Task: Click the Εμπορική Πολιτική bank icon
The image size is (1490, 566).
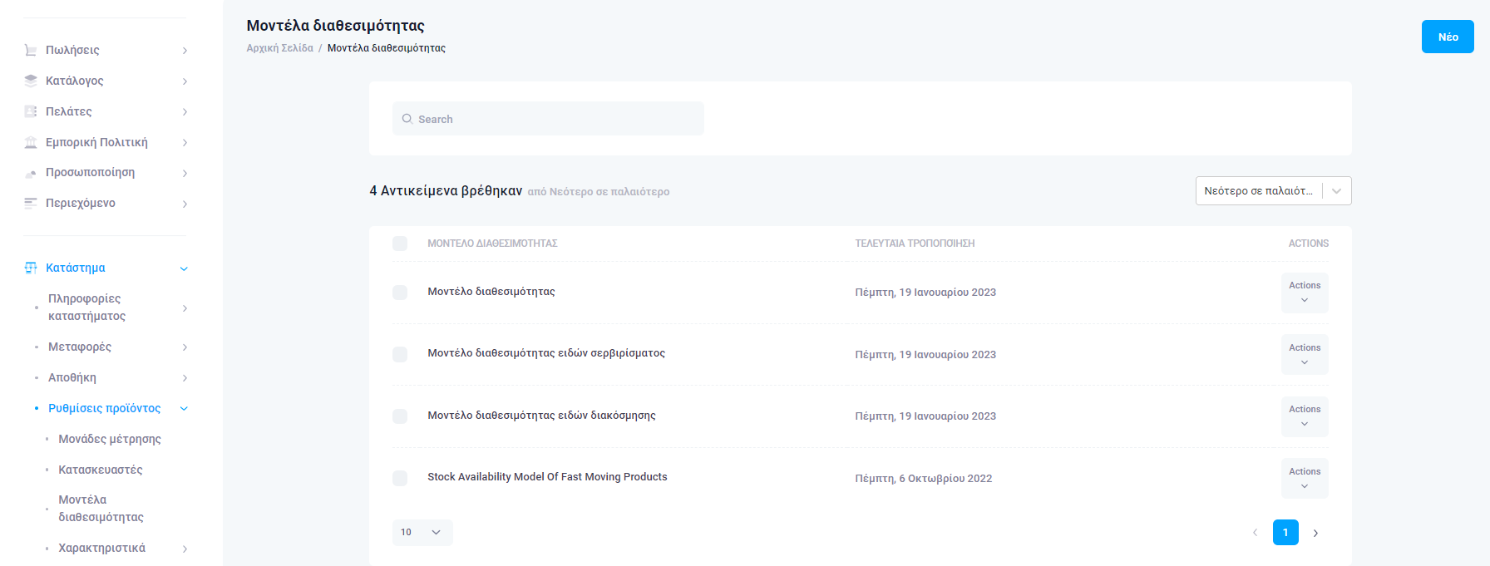Action: 31,142
